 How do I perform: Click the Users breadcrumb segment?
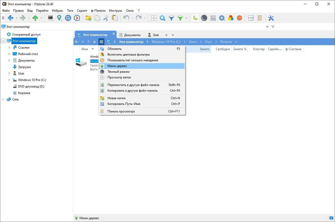click(193, 42)
